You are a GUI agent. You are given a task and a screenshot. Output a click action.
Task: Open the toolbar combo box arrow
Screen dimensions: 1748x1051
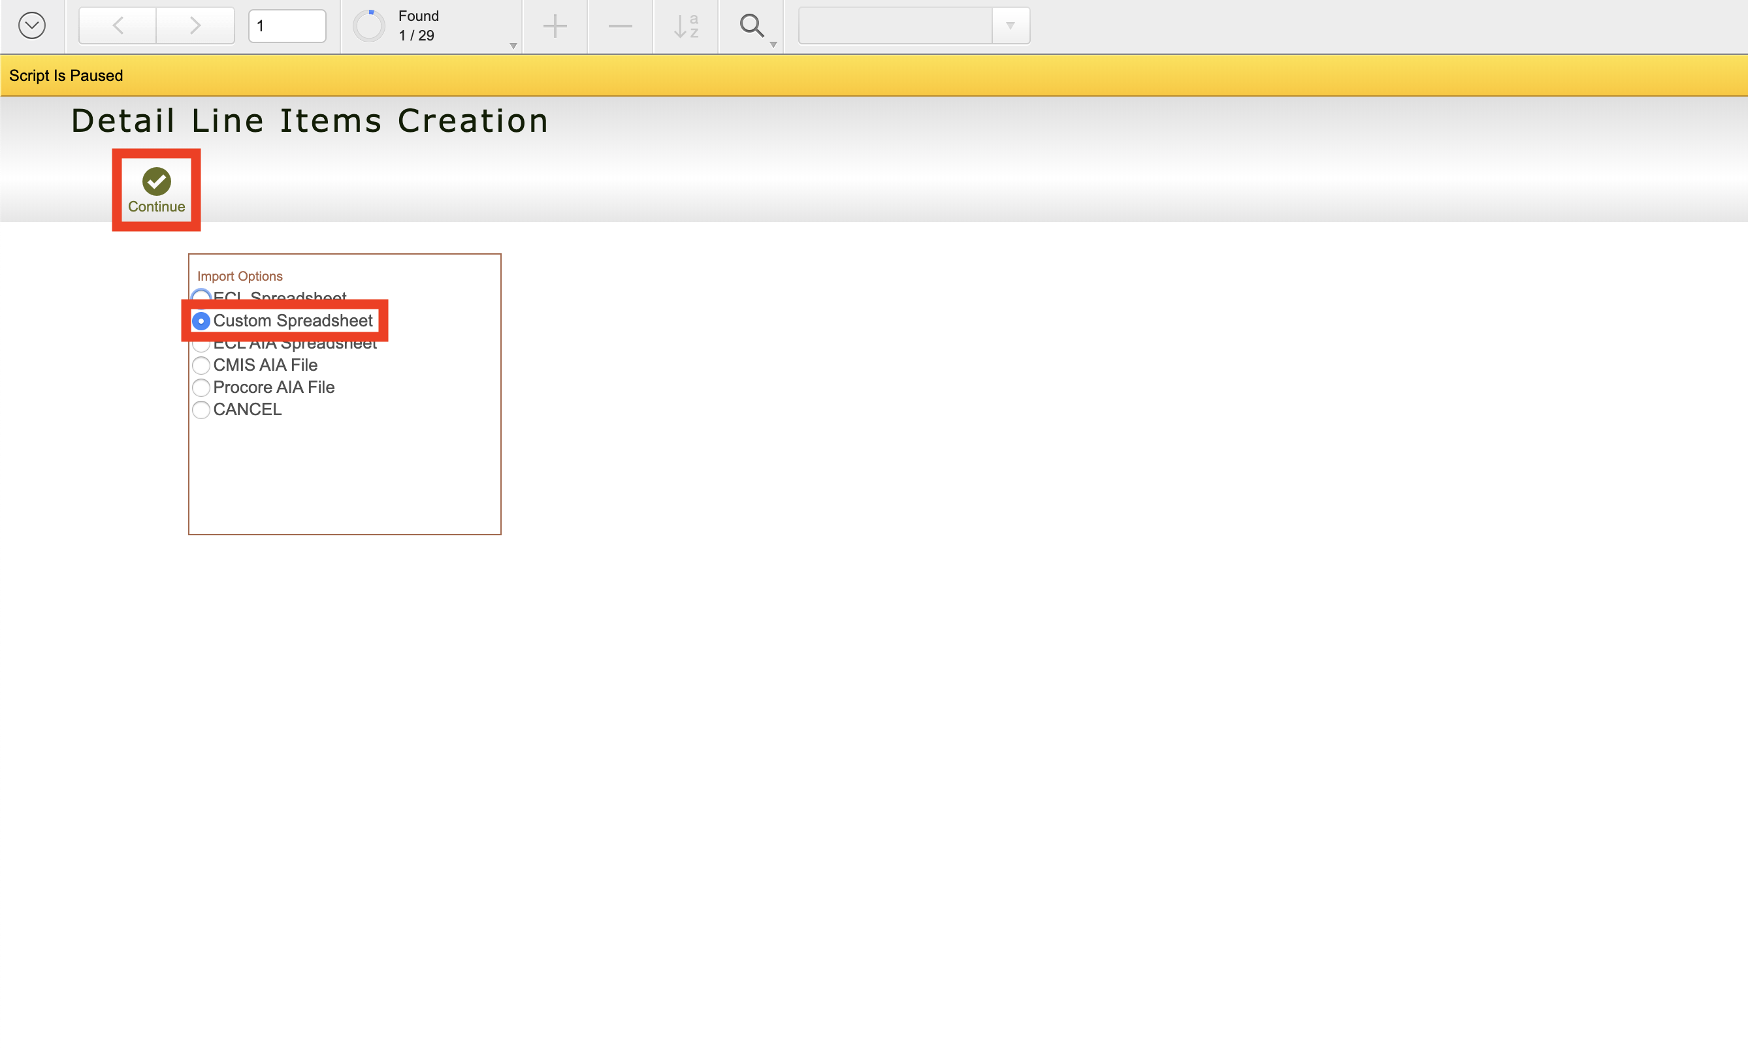click(1011, 26)
